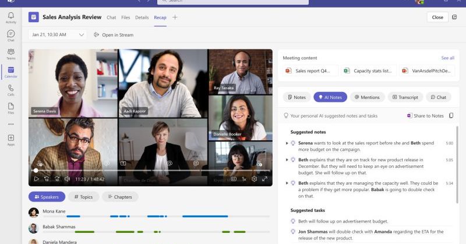Click Babak Shammas's avatar
The image size is (466, 244).
[34, 228]
